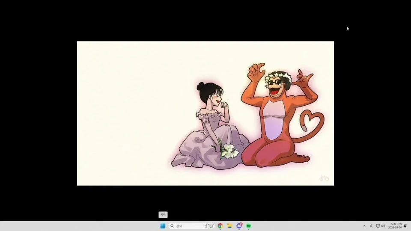Screen dimensions: 411x231
Task: Open the volume speaker icon
Action: pyautogui.click(x=383, y=226)
